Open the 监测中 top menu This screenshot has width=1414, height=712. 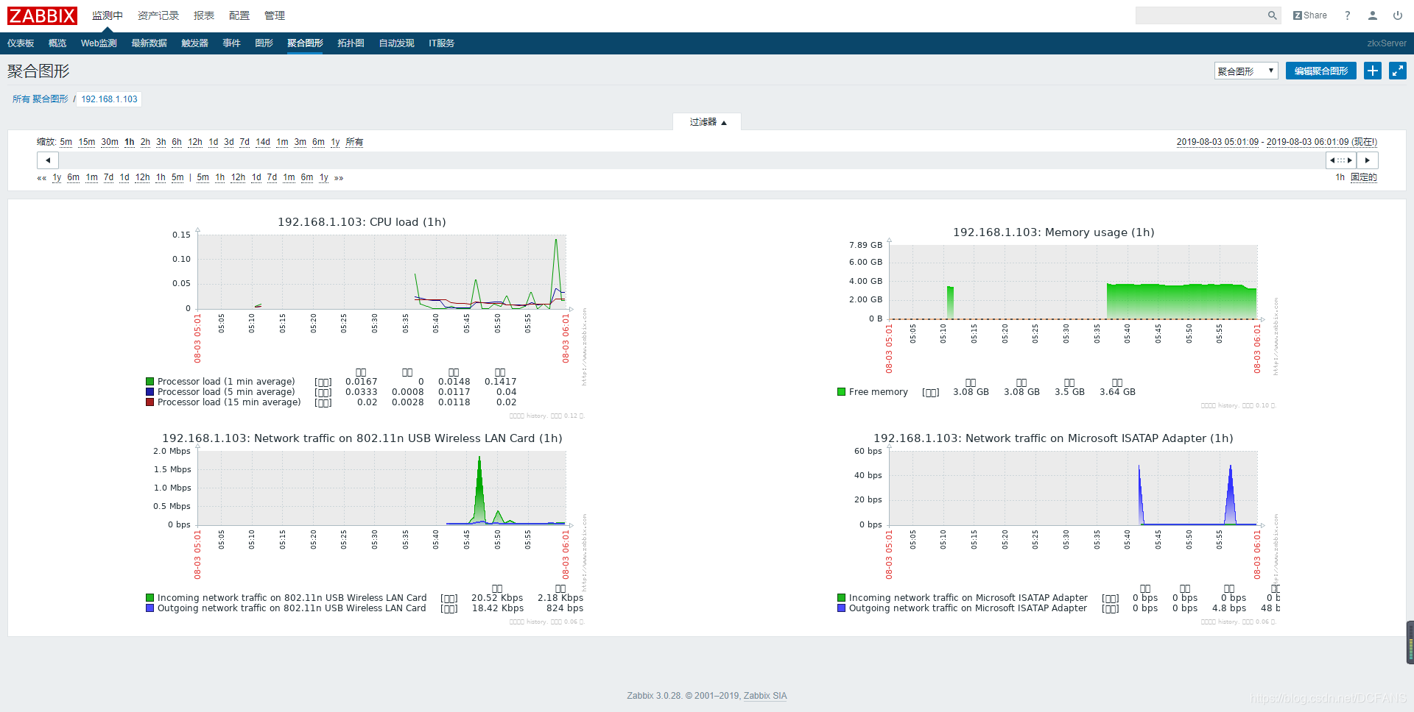coord(108,15)
